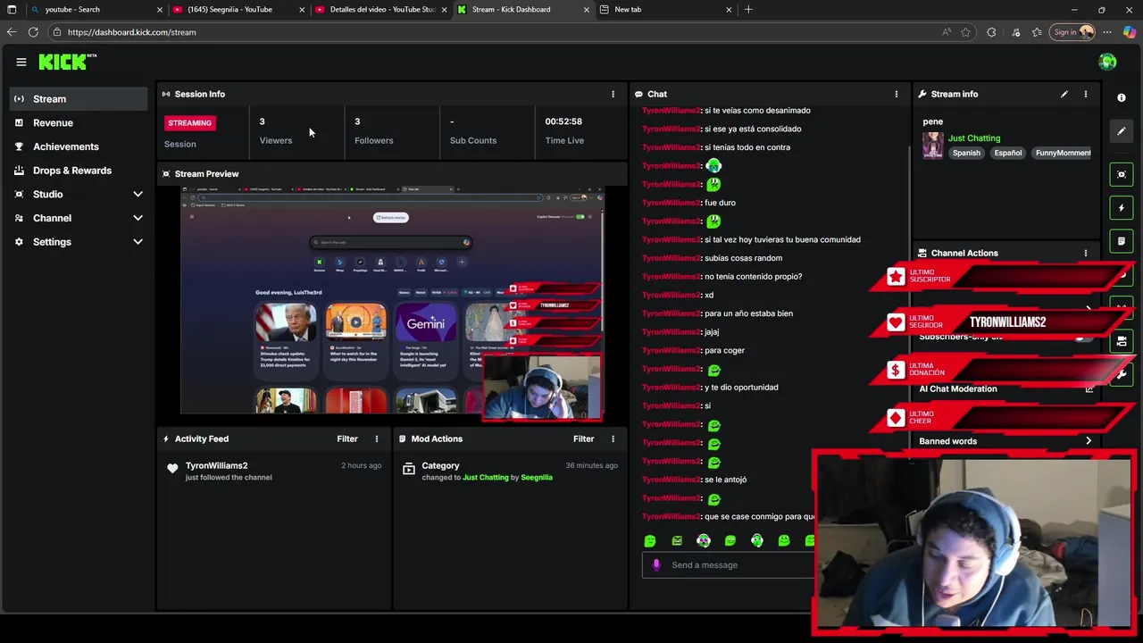Open the Chat panel three-dot menu

[x=896, y=94]
